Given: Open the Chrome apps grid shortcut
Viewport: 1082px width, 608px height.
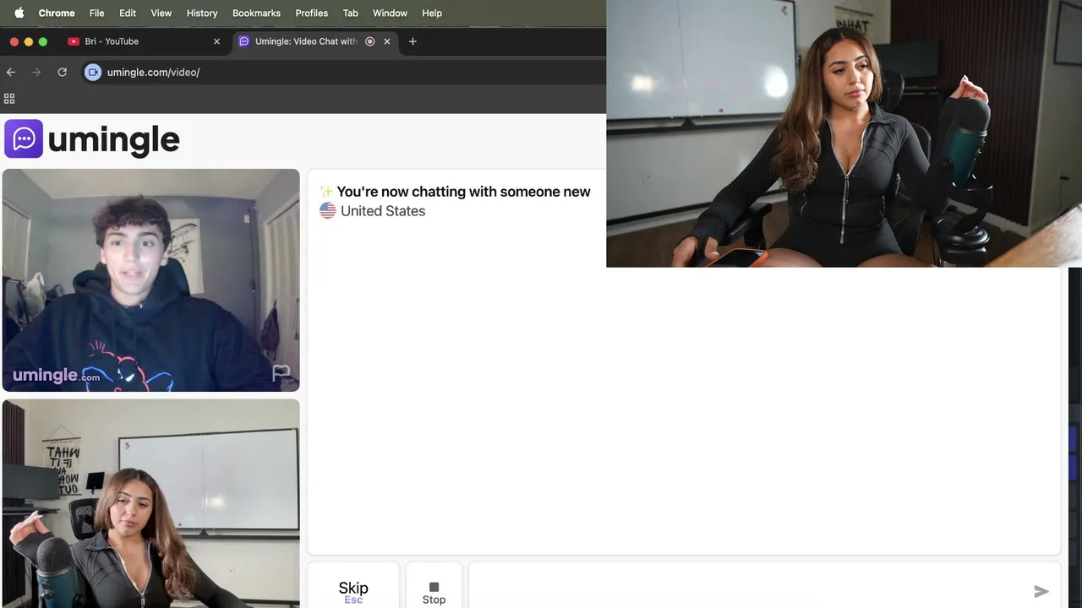Looking at the screenshot, I should pyautogui.click(x=9, y=99).
